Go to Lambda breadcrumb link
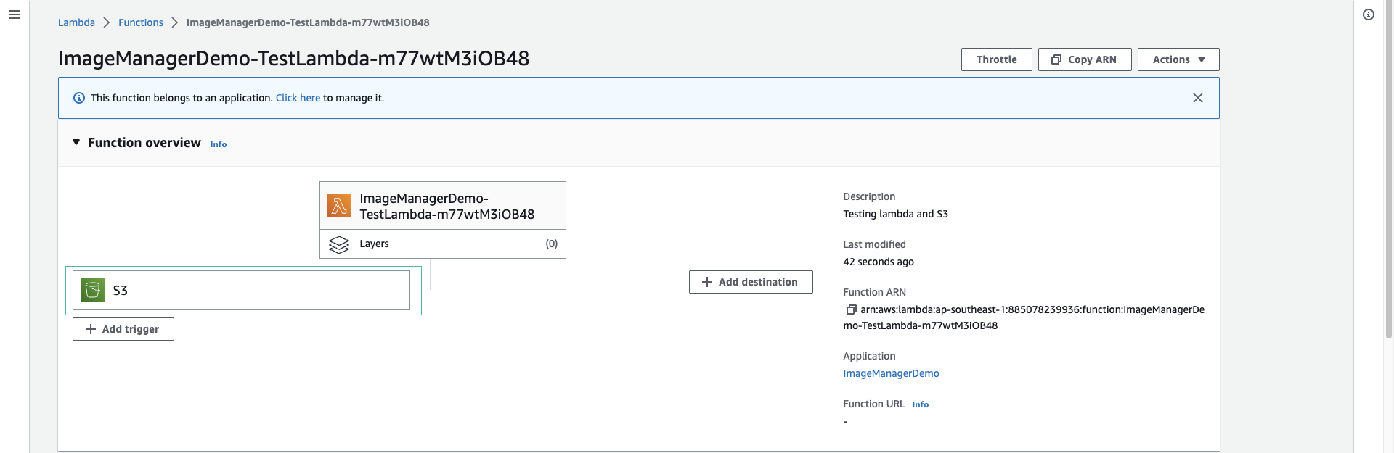 tap(76, 22)
